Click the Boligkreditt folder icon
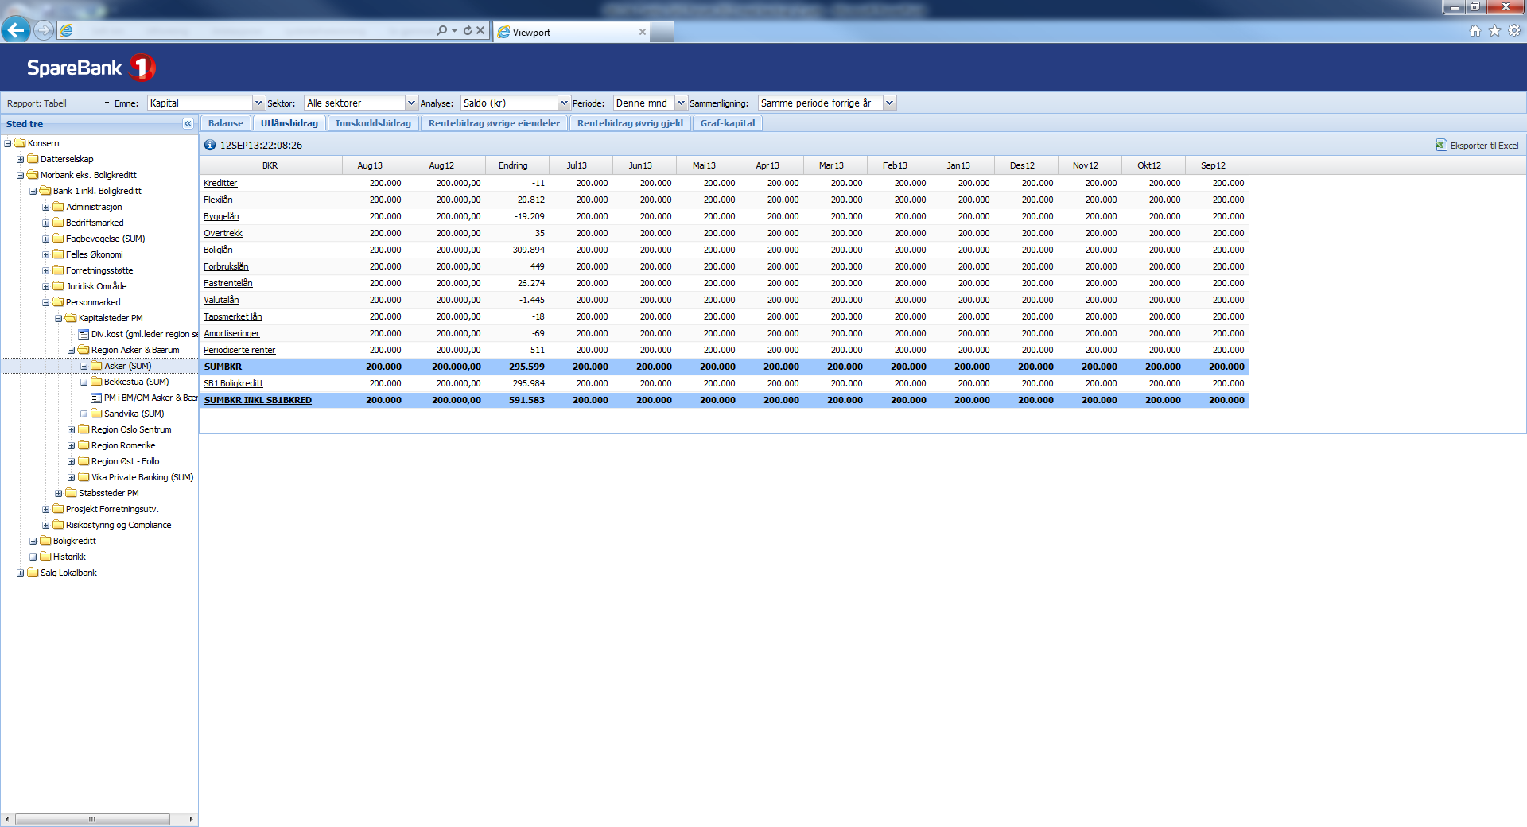Screen dimensions: 1527x827 click(x=45, y=541)
